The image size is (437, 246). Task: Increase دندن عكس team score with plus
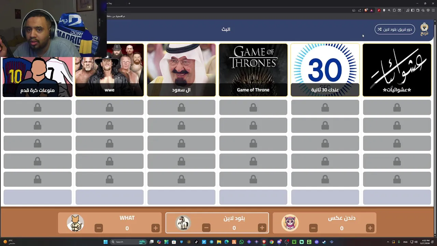click(370, 228)
